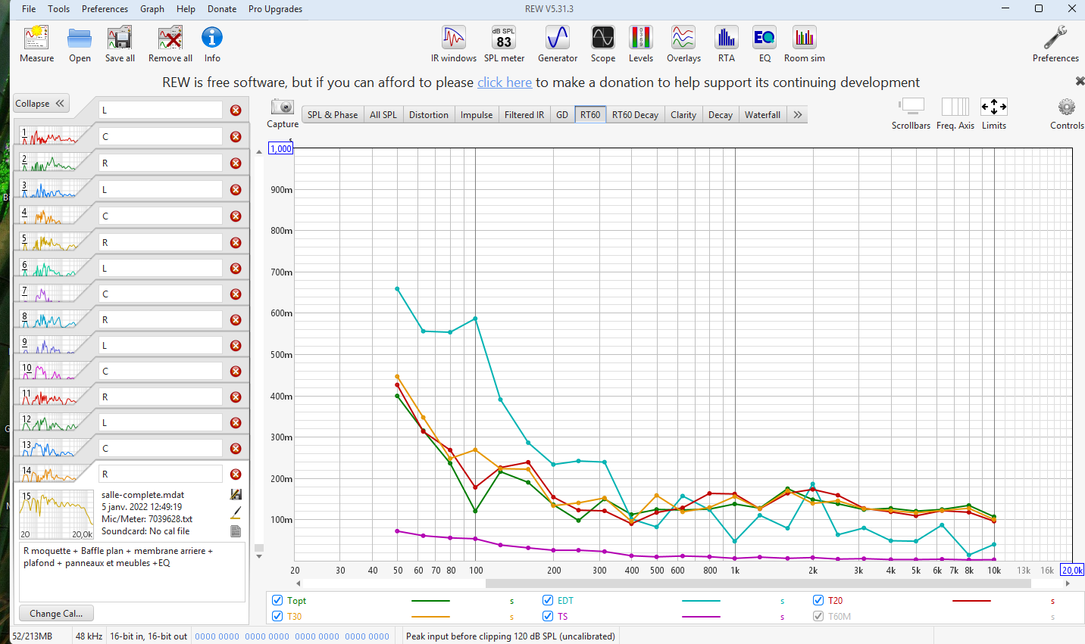Toggle the Topt trace checkbox
Viewport: 1085px width, 644px height.
pyautogui.click(x=277, y=601)
